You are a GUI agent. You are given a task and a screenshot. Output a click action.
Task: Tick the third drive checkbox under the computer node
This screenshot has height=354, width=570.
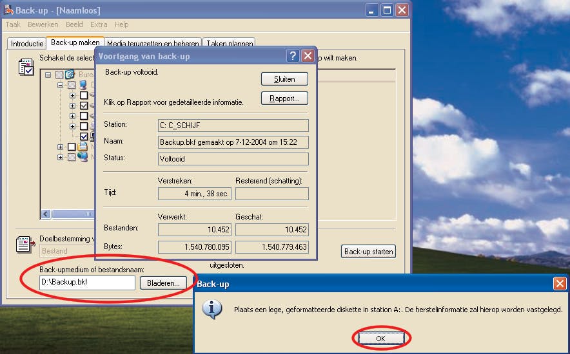click(84, 116)
